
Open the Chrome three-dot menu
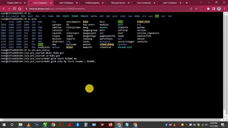pyautogui.click(x=224, y=9)
